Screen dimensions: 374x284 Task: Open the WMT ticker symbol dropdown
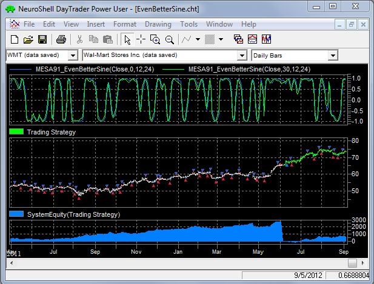click(x=73, y=55)
